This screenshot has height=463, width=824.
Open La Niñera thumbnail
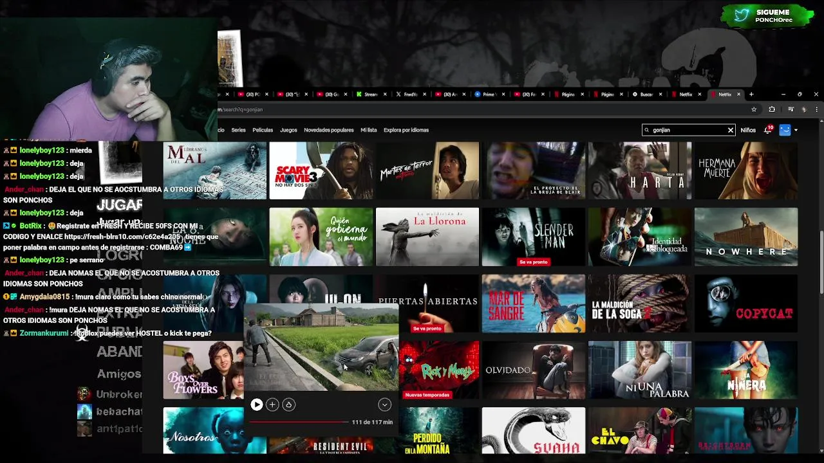(x=746, y=370)
